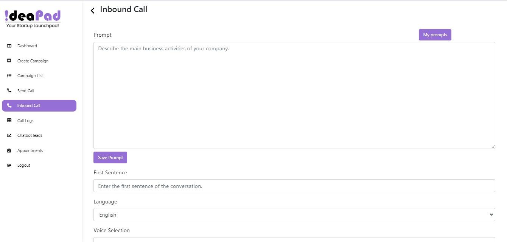Click the IdeaPad logo
This screenshot has height=242, width=507.
(x=33, y=19)
